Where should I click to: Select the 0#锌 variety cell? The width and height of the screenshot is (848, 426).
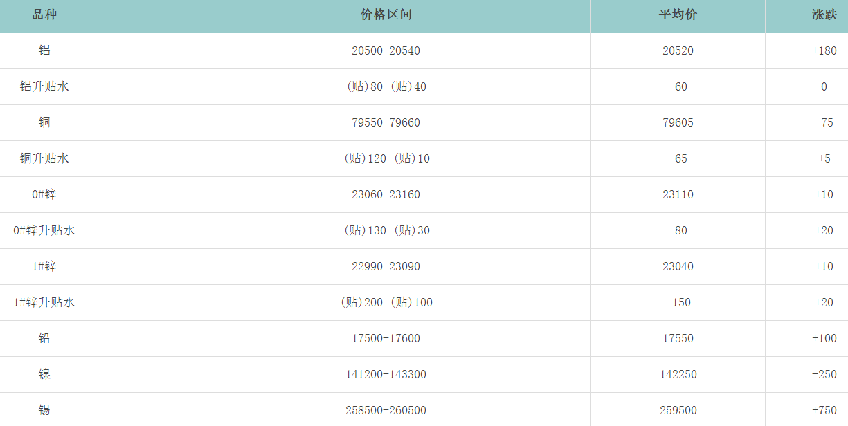coord(44,195)
